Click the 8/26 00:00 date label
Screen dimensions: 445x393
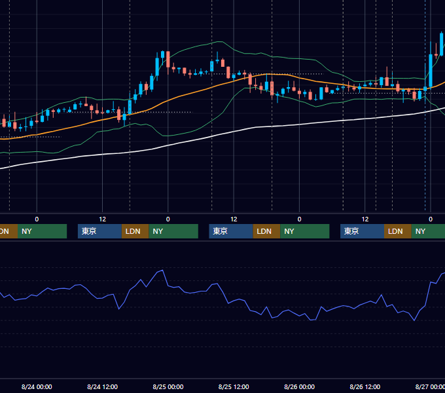point(299,386)
